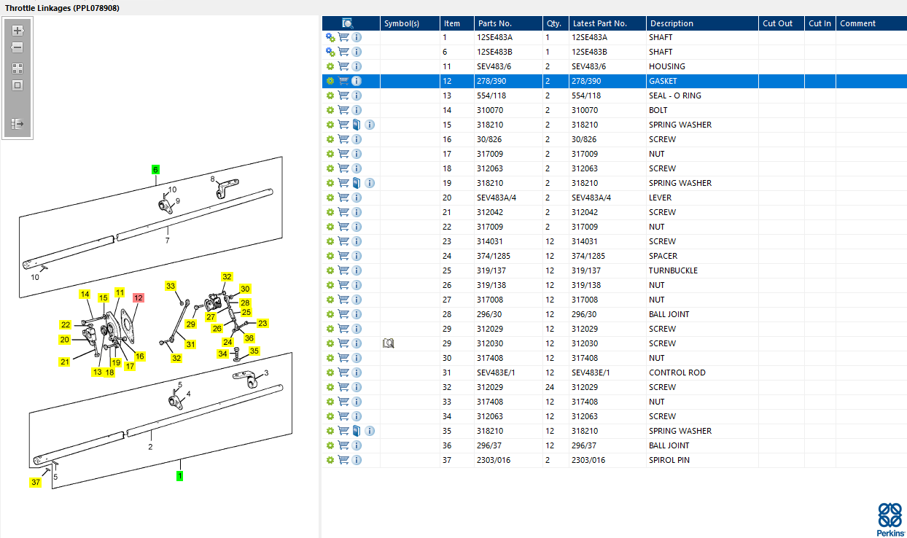Screen dimensions: 907x538
Task: Zoom out of the diagram with the minus button
Action: point(17,47)
